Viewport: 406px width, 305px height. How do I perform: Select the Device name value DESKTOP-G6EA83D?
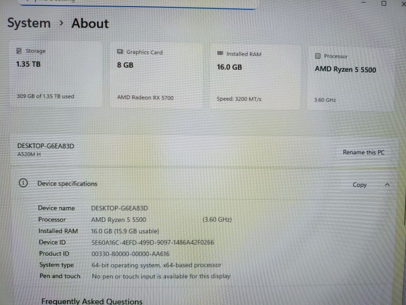[119, 208]
